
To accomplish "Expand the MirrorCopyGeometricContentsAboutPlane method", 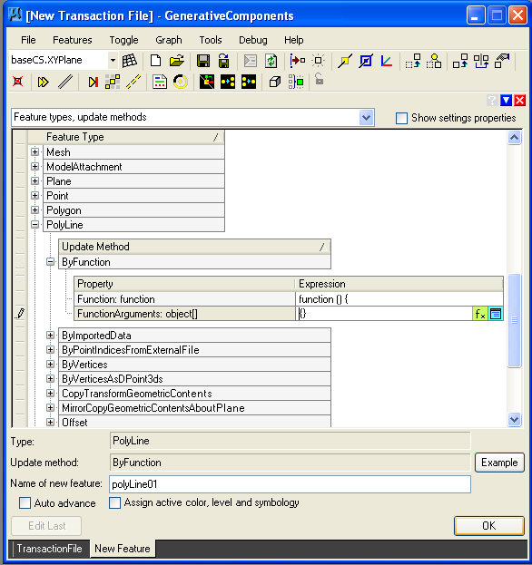I will [51, 408].
